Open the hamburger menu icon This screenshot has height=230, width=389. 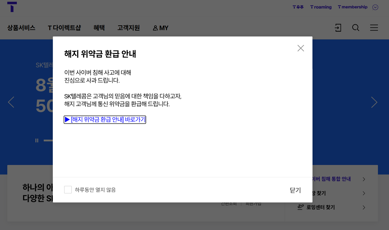pos(374,28)
